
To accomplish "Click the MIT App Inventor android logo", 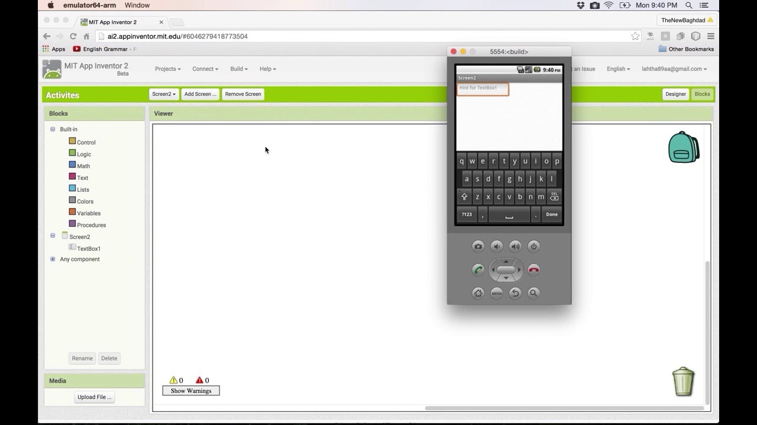I will point(51,69).
